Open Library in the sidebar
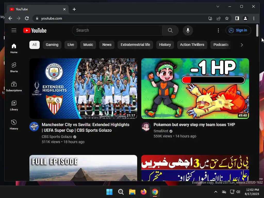This screenshot has height=198, width=264. pos(14,105)
